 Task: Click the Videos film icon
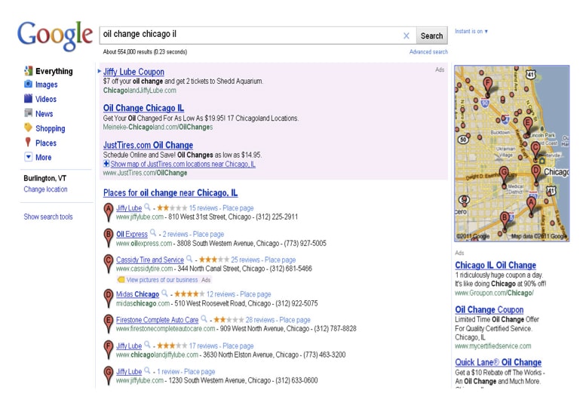29,99
